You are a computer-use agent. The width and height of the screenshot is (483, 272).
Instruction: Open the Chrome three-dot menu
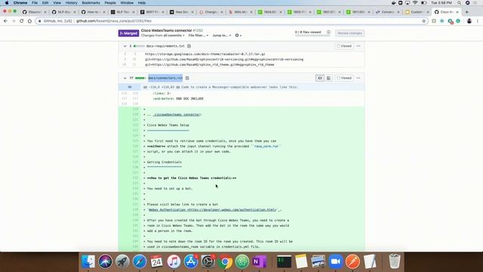tap(478, 21)
